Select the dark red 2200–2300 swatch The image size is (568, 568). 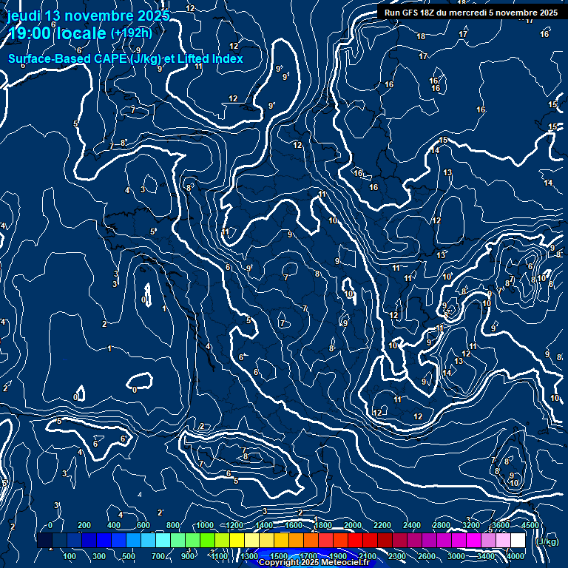click(385, 540)
